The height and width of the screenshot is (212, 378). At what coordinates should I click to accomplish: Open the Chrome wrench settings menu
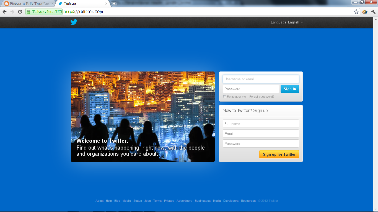point(373,12)
